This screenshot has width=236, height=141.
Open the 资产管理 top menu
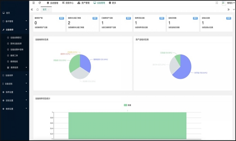(83, 3)
